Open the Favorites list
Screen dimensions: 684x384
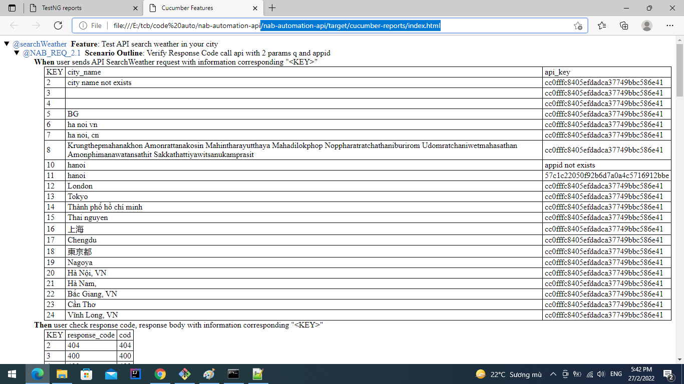click(602, 25)
